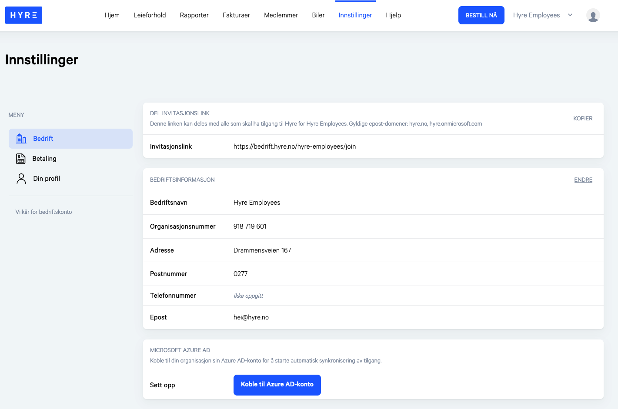Click the HYRE logo
618x409 pixels.
[x=23, y=15]
